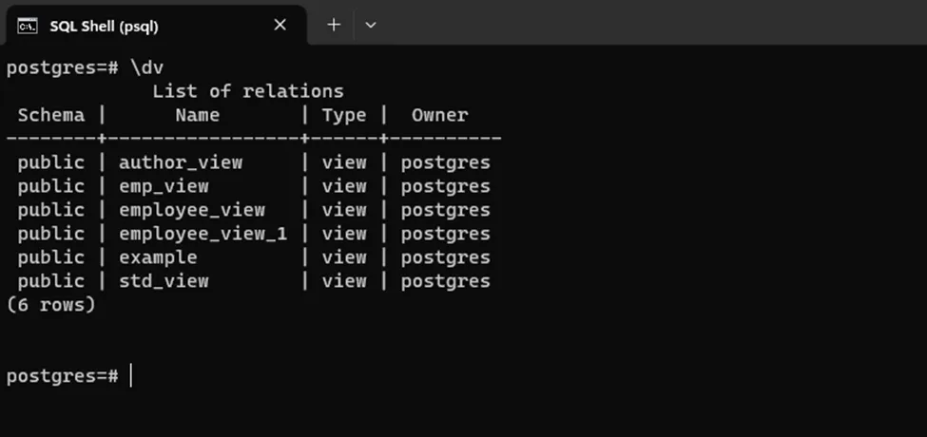
Task: Click the "List of relations" heading
Action: click(x=248, y=91)
